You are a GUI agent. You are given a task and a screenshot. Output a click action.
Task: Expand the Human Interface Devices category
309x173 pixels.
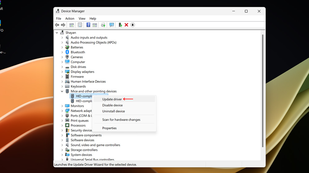pos(62,82)
